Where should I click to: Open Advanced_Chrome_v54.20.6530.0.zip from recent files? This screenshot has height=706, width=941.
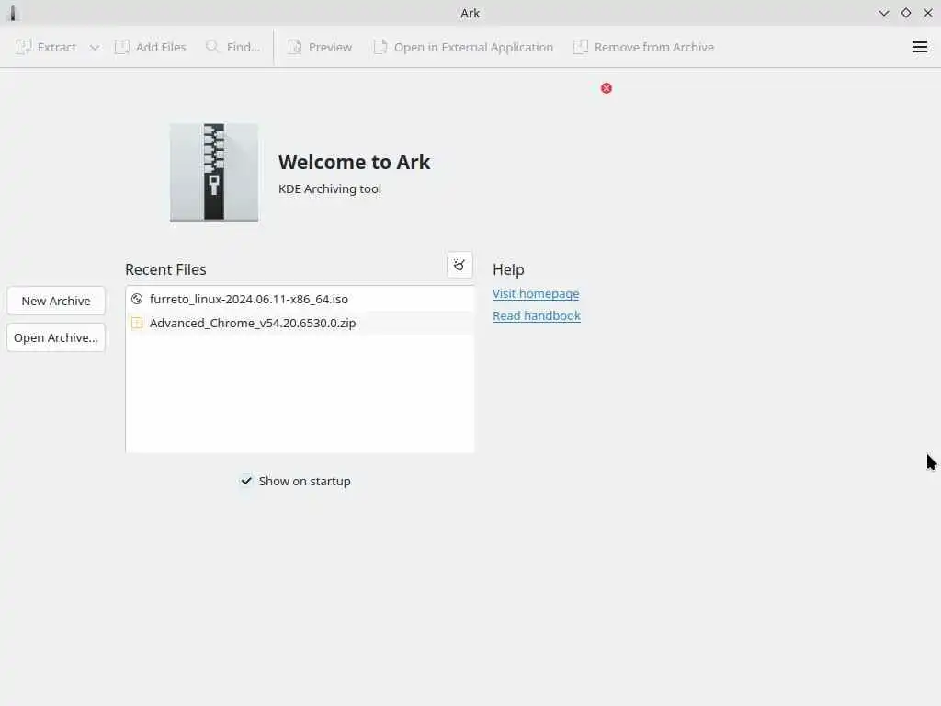pos(300,323)
